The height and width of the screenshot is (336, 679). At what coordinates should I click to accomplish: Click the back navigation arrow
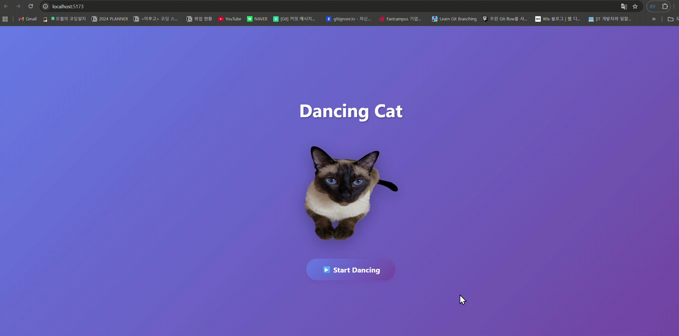point(6,6)
